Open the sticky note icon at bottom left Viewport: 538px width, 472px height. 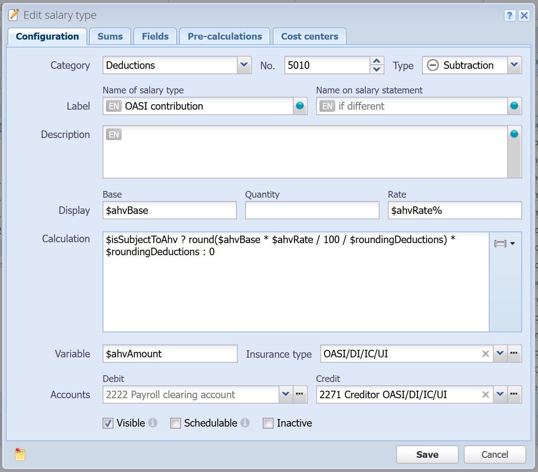point(20,454)
